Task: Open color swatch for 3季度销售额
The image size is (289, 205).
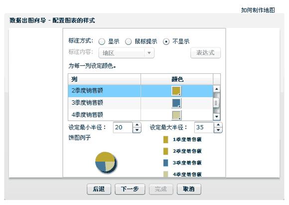Action: (x=176, y=103)
